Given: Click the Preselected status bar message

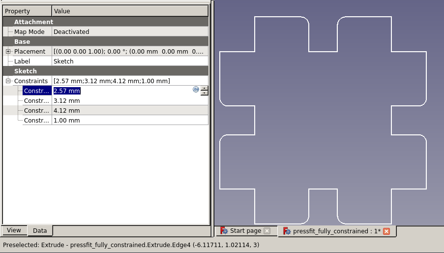Looking at the screenshot, I should point(131,245).
